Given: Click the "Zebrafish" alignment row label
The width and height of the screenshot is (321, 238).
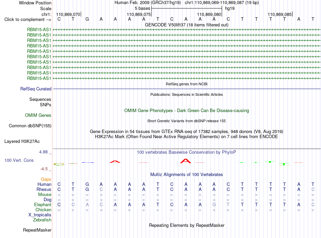Looking at the screenshot, I should click(42, 220).
